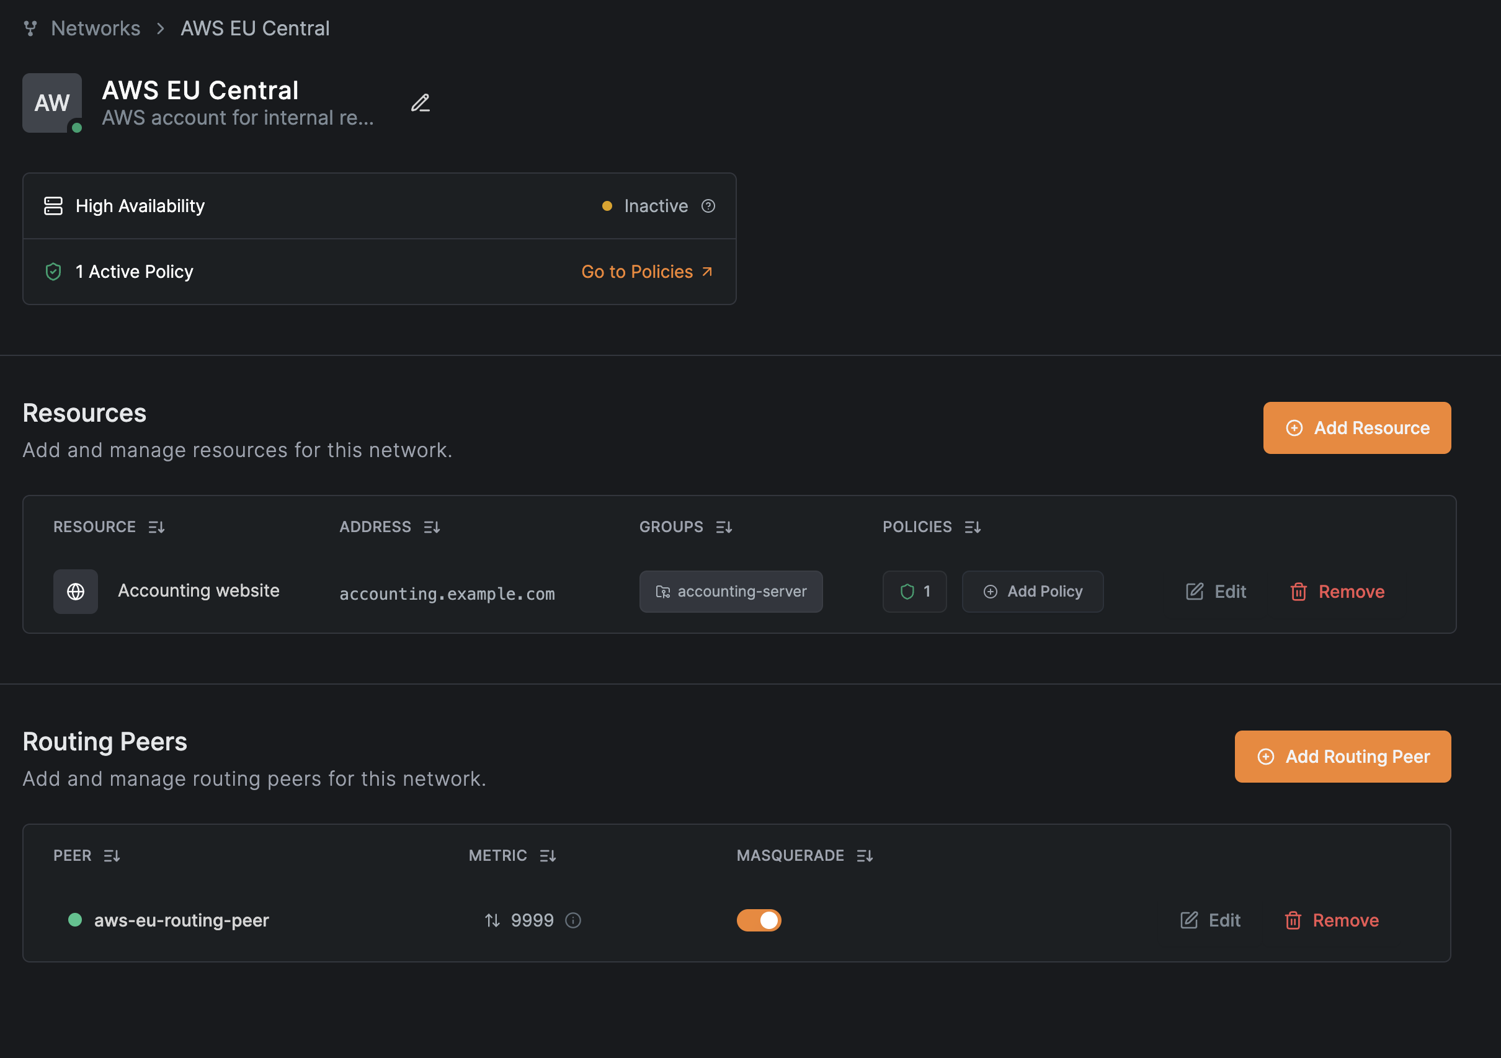The height and width of the screenshot is (1058, 1501).
Task: Click the pencil edit icon beside network name
Action: coord(421,103)
